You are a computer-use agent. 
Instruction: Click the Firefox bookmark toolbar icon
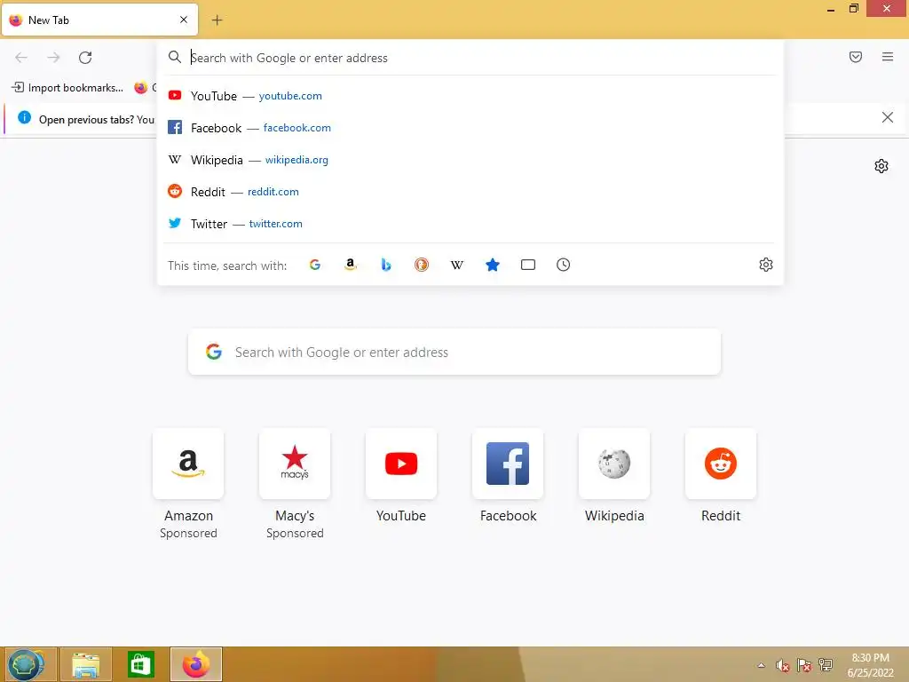[141, 88]
